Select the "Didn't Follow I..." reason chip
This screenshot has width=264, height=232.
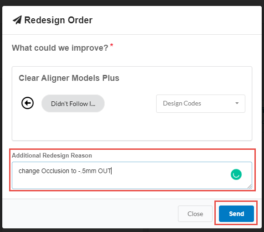tap(73, 104)
